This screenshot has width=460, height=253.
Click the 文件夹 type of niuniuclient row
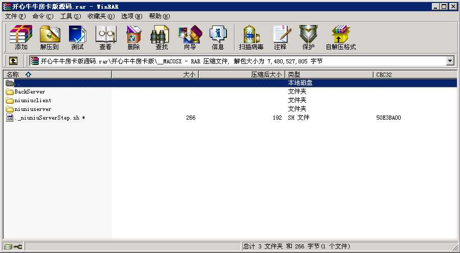click(x=297, y=100)
